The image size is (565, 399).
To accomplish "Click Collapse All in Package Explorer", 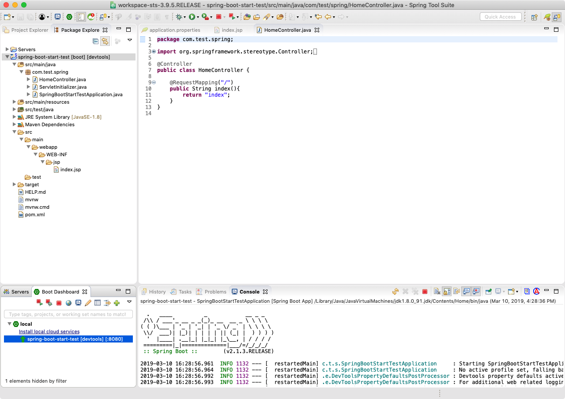I will pos(95,41).
